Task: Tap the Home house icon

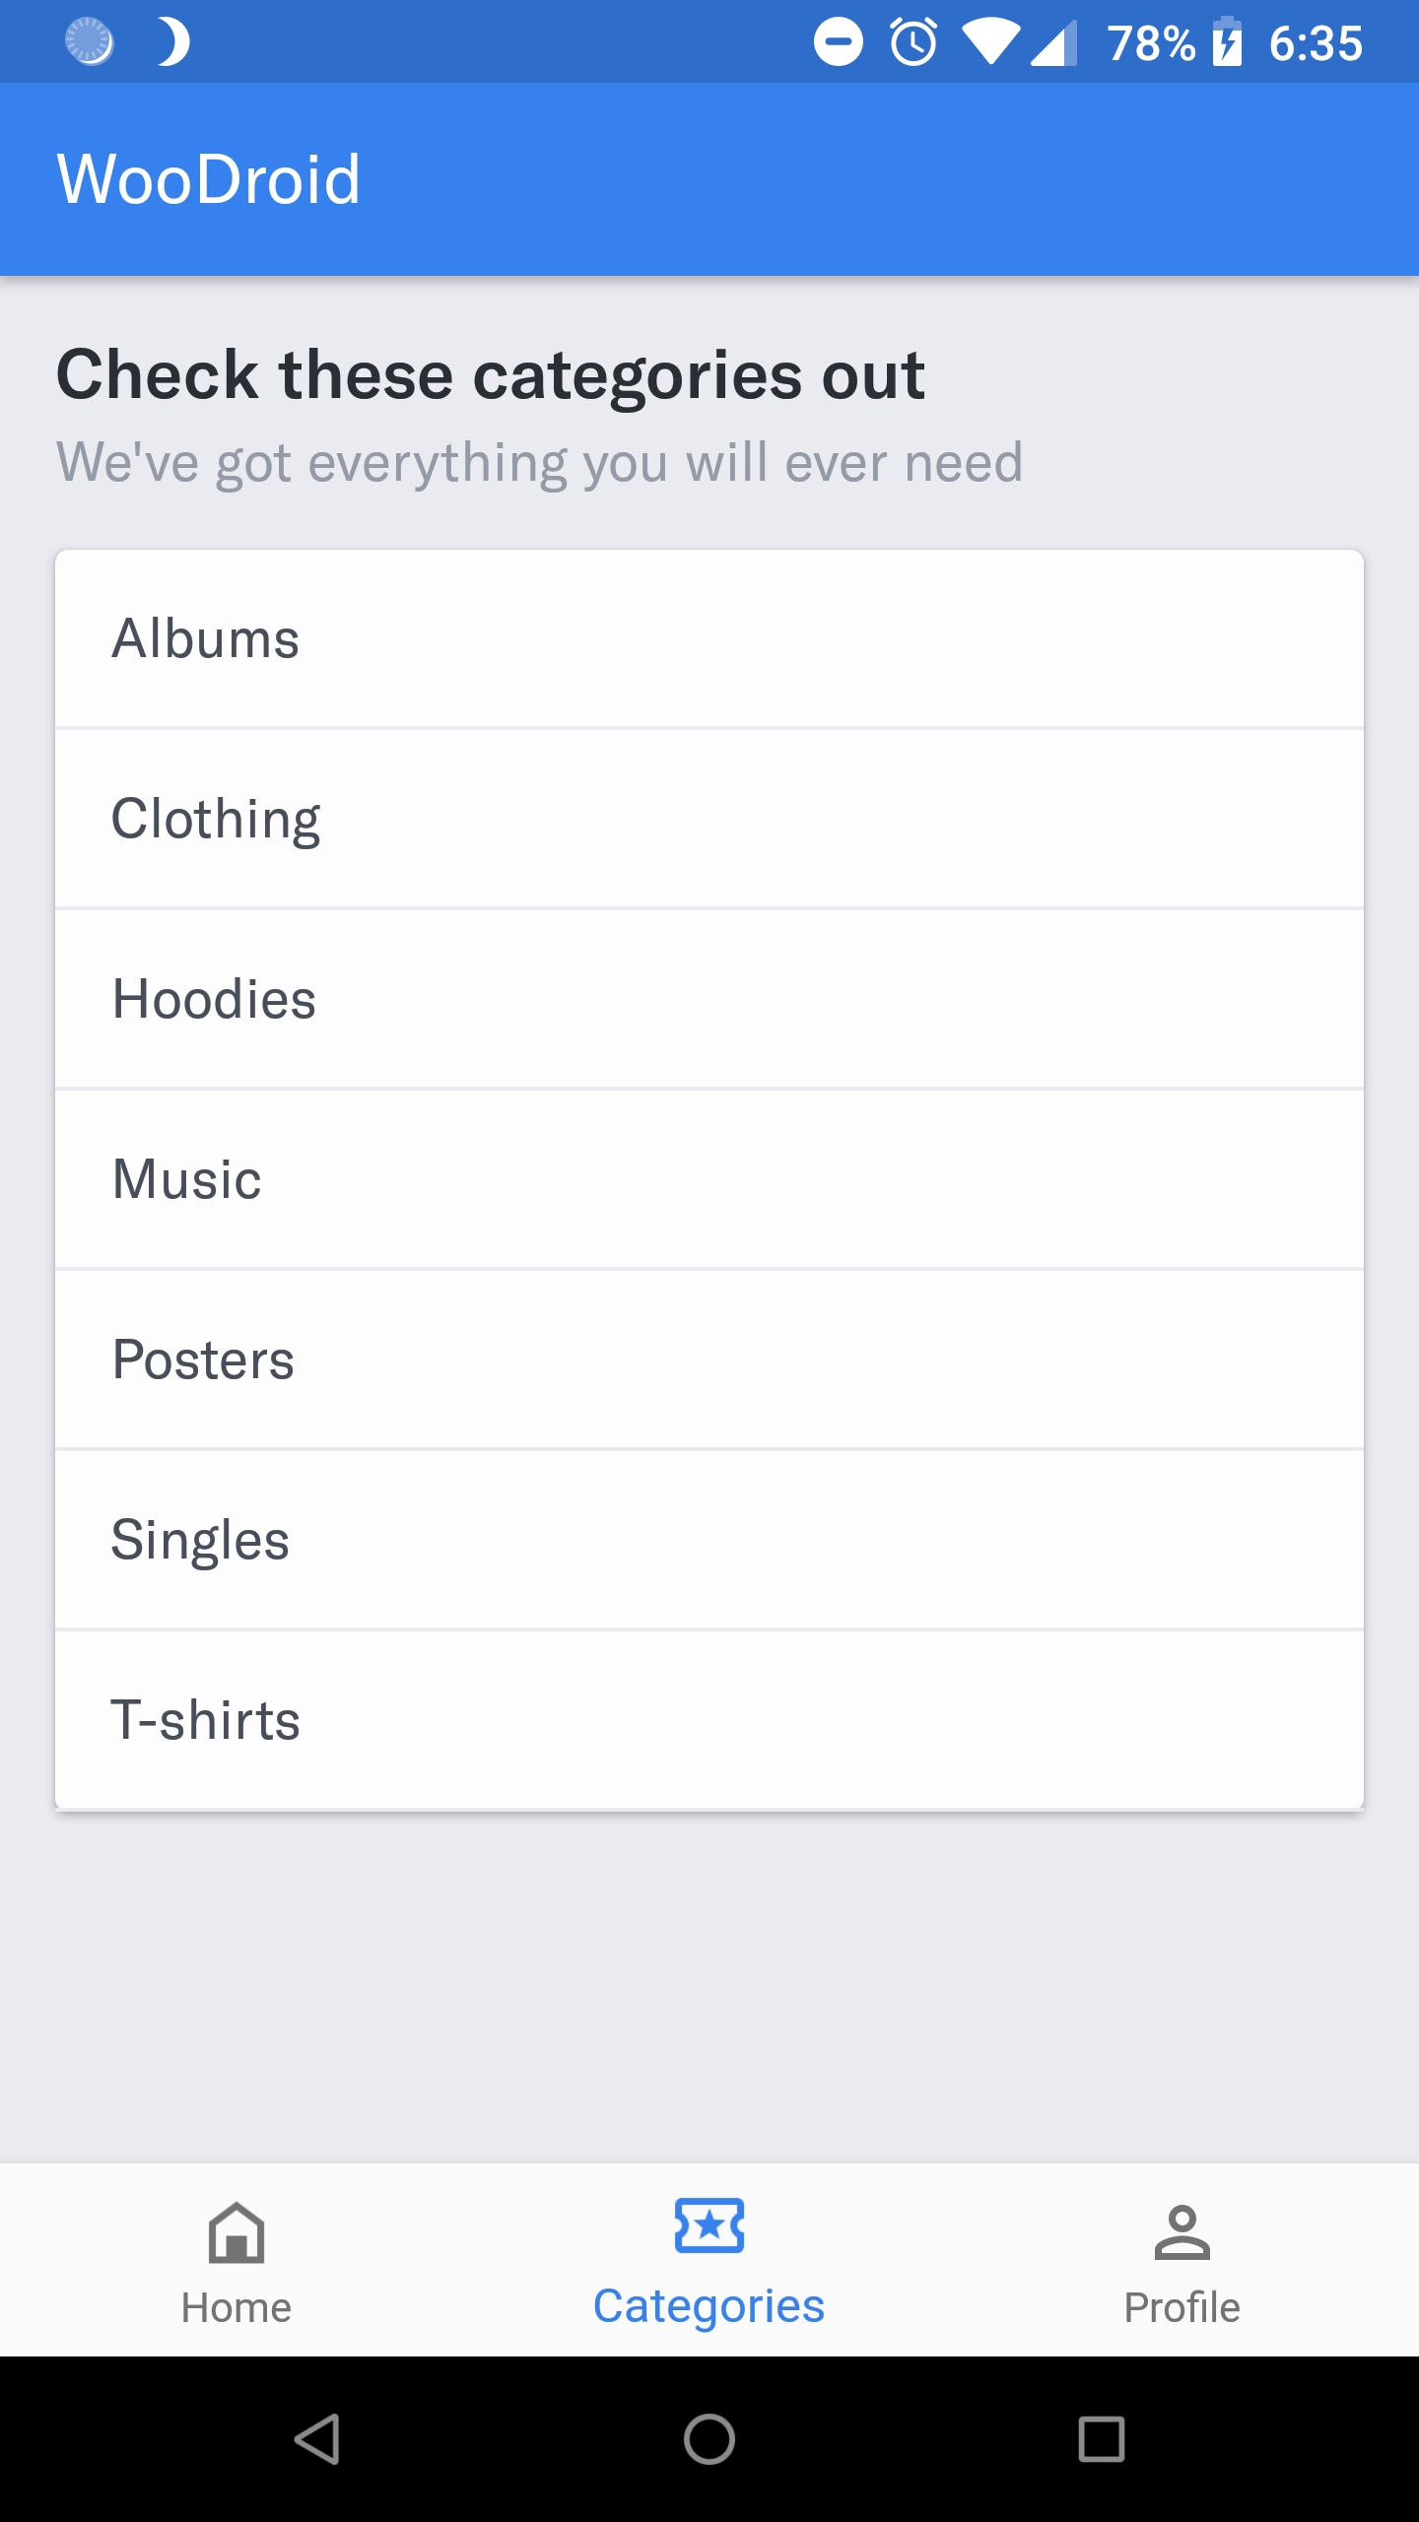Action: [x=236, y=2231]
